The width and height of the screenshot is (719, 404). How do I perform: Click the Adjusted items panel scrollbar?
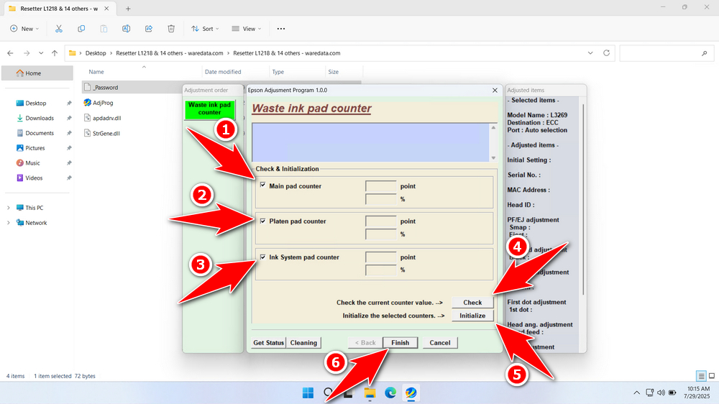(x=583, y=199)
